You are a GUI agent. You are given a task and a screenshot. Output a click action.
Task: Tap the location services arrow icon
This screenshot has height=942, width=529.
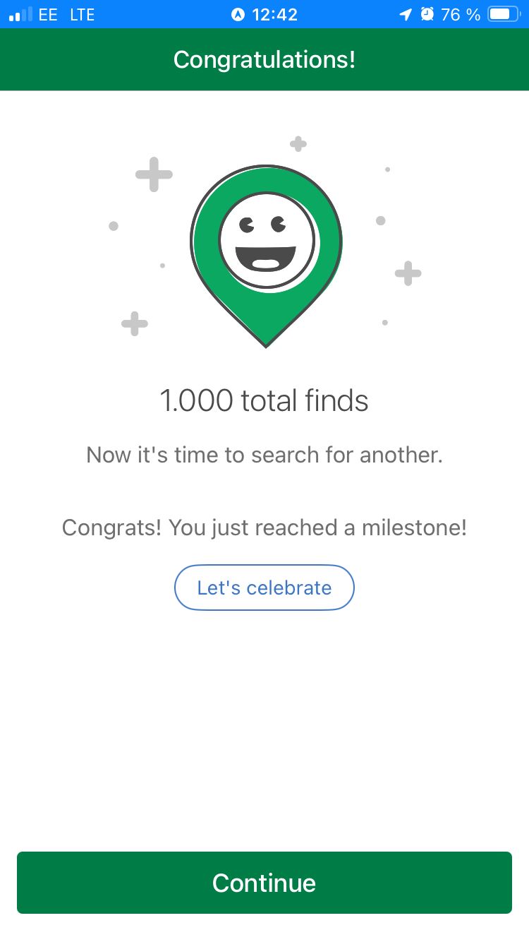406,15
